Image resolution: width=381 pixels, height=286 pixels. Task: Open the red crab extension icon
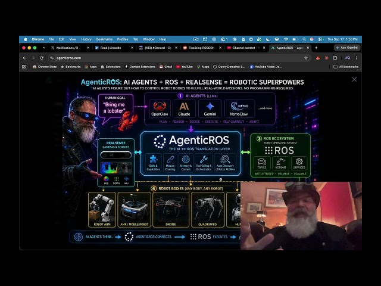[x=317, y=58]
